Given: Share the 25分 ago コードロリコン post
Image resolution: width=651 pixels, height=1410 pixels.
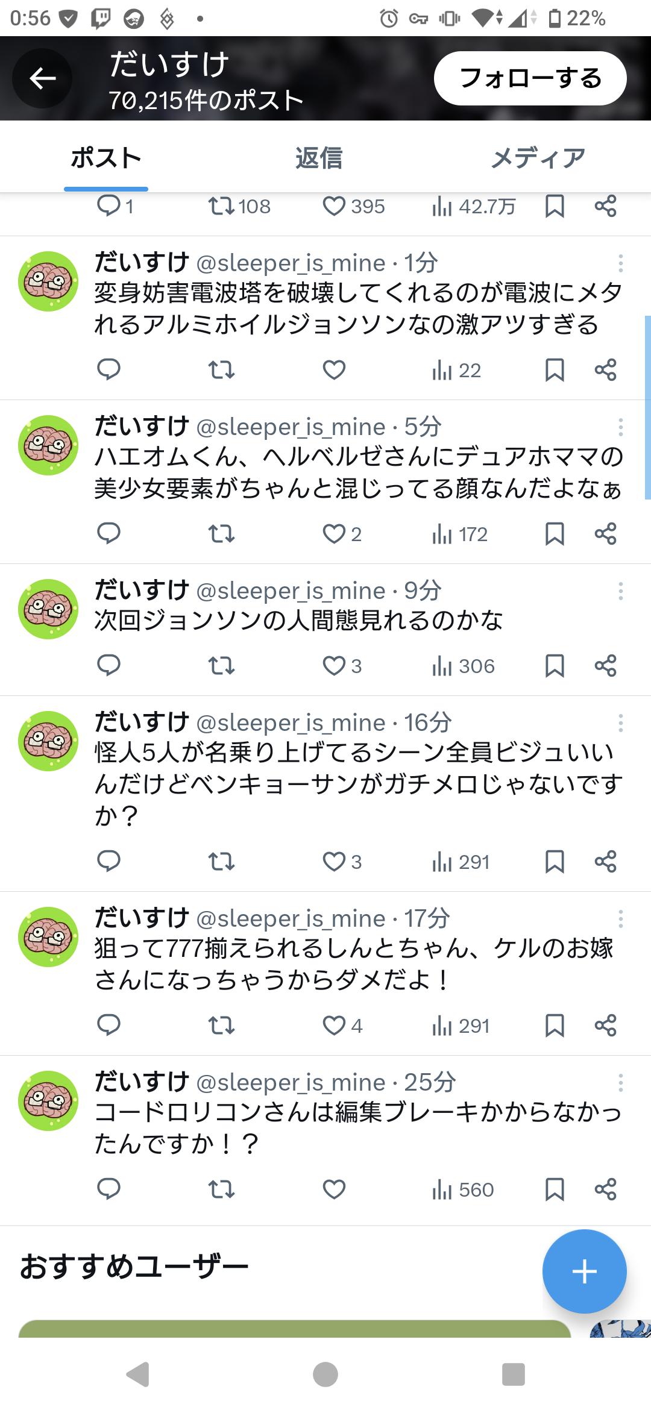Looking at the screenshot, I should point(605,1189).
